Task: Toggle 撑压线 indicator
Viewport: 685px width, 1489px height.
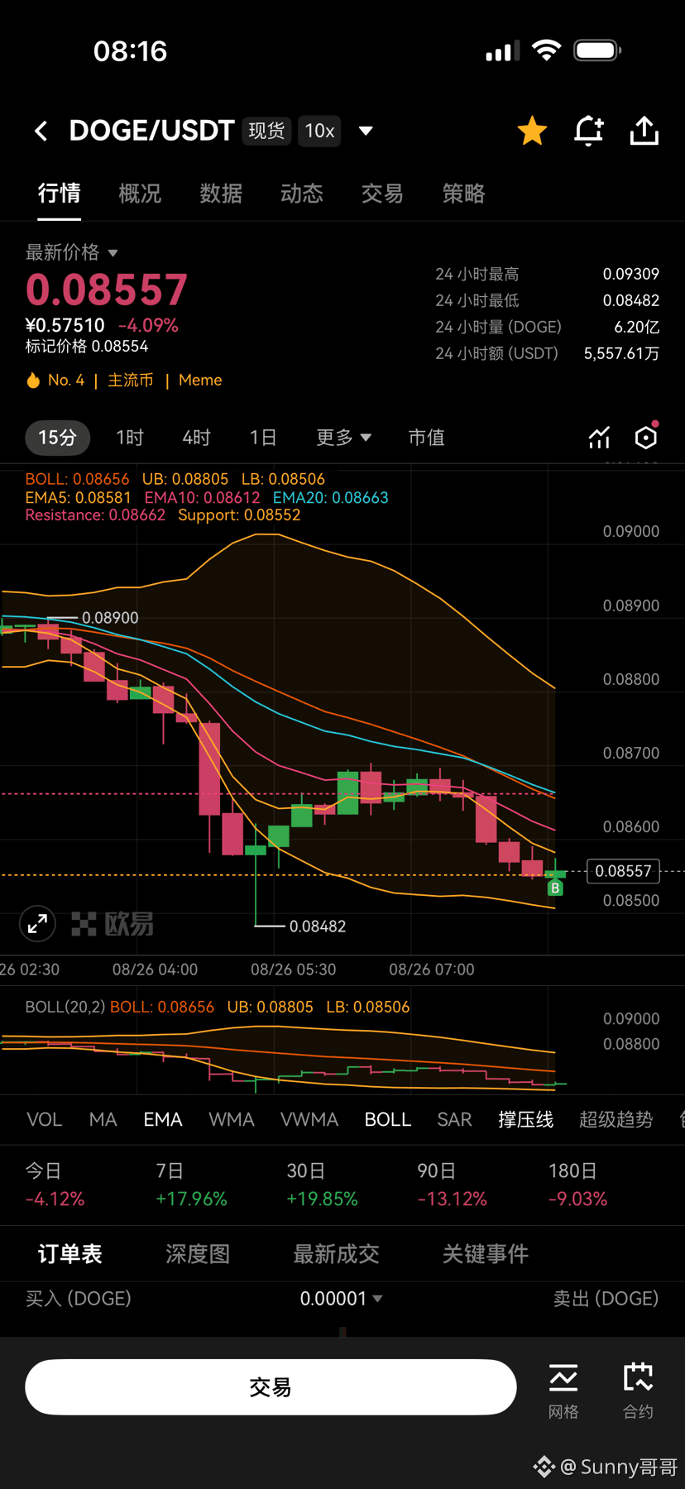Action: pyautogui.click(x=526, y=1120)
